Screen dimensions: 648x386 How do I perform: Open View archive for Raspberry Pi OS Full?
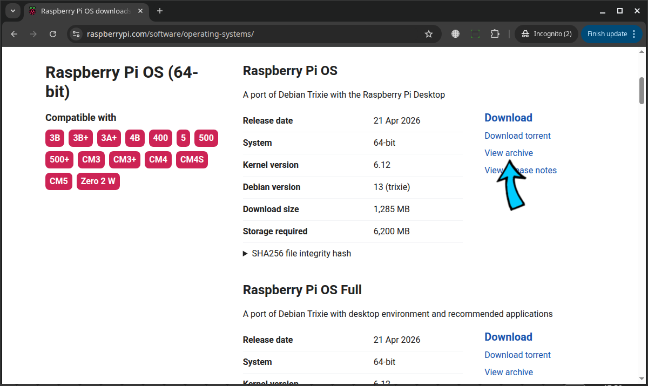509,372
